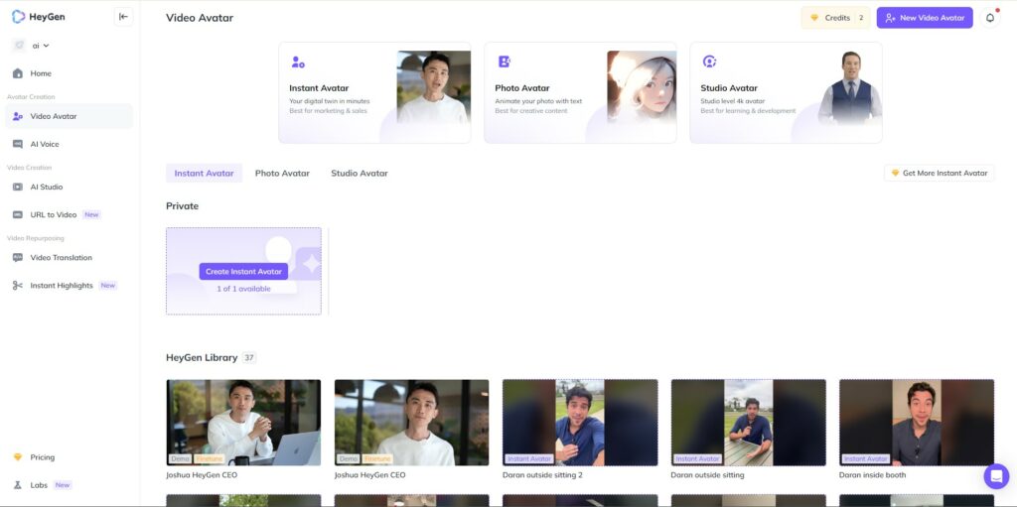Open the Studio Avatar card title

729,88
